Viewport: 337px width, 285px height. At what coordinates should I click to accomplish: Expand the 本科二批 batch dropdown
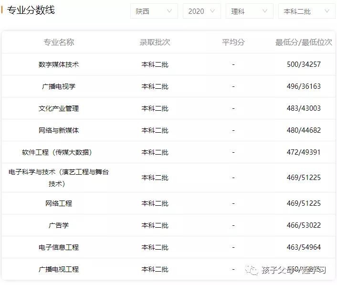pyautogui.click(x=306, y=11)
